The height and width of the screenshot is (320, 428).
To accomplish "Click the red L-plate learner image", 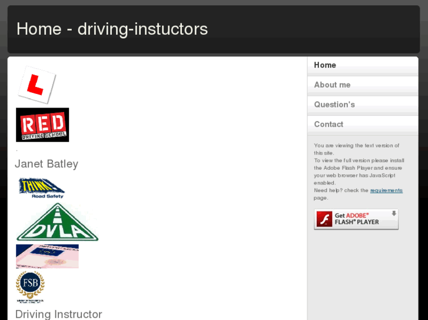I will coord(37,85).
